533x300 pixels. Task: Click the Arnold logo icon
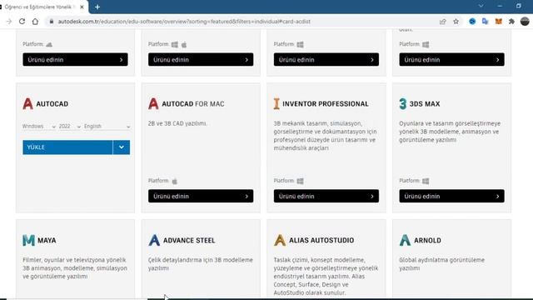click(405, 240)
